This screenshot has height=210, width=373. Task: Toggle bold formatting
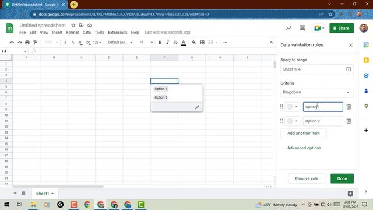[x=160, y=43]
